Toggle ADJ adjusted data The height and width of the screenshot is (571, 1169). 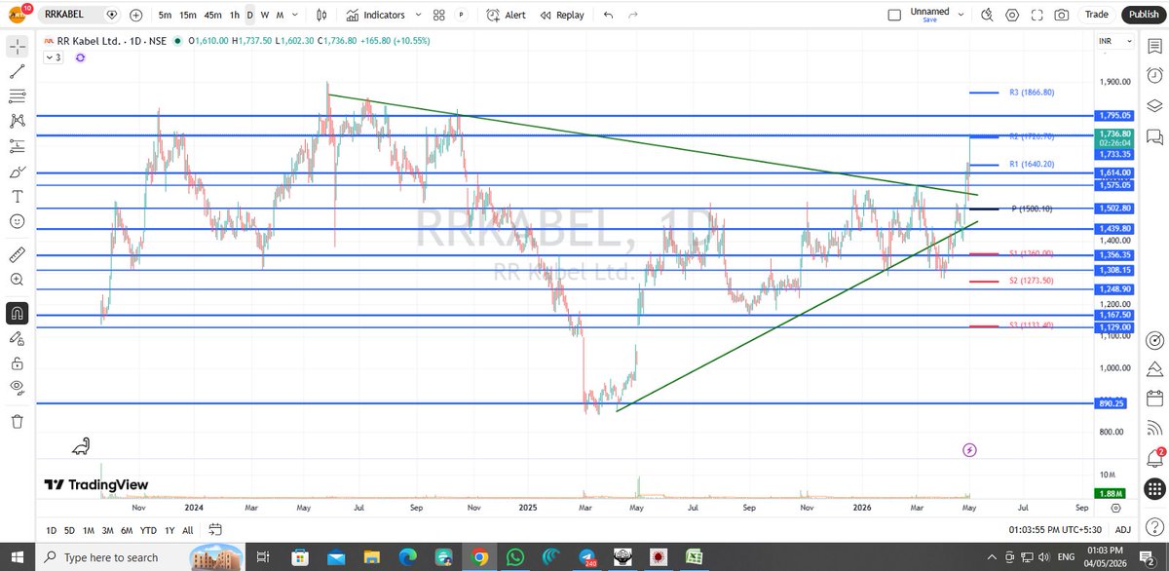point(1122,530)
